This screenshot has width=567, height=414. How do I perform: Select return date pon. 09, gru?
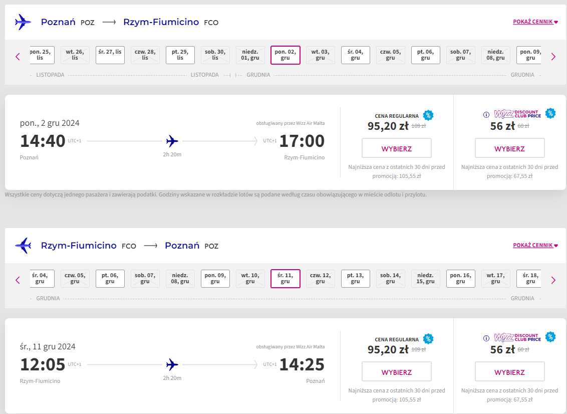215,279
